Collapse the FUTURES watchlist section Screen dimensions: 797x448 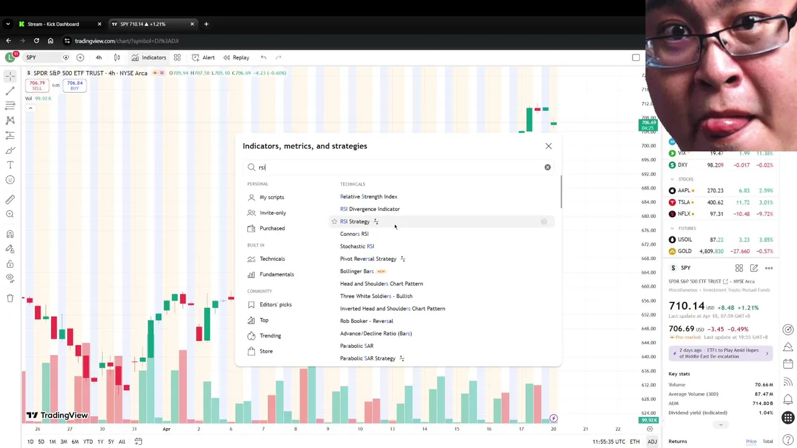point(672,228)
